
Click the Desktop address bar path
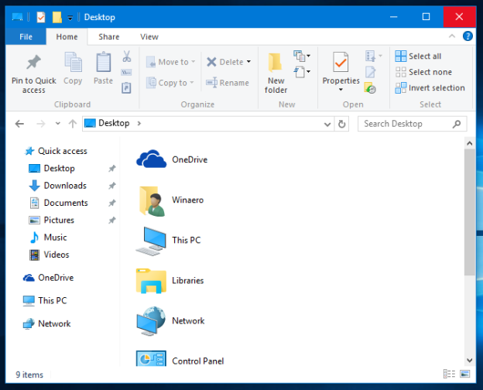[114, 123]
